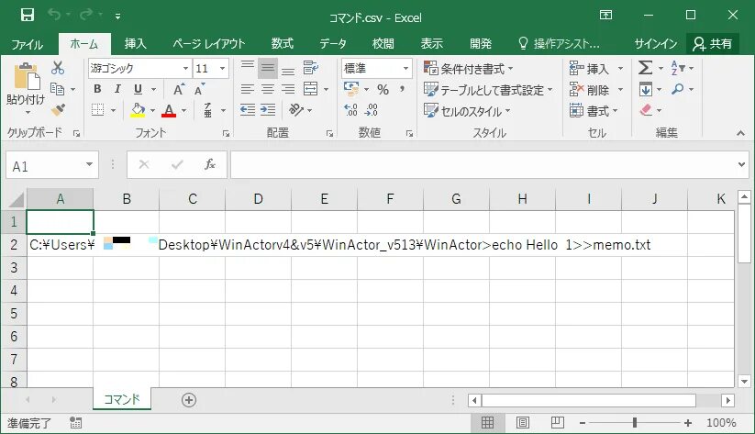Switch to the 数式 tab
The height and width of the screenshot is (434, 755).
pos(283,44)
